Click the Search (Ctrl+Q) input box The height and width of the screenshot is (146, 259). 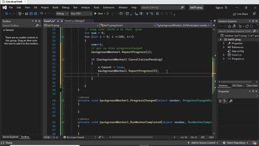click(163, 7)
